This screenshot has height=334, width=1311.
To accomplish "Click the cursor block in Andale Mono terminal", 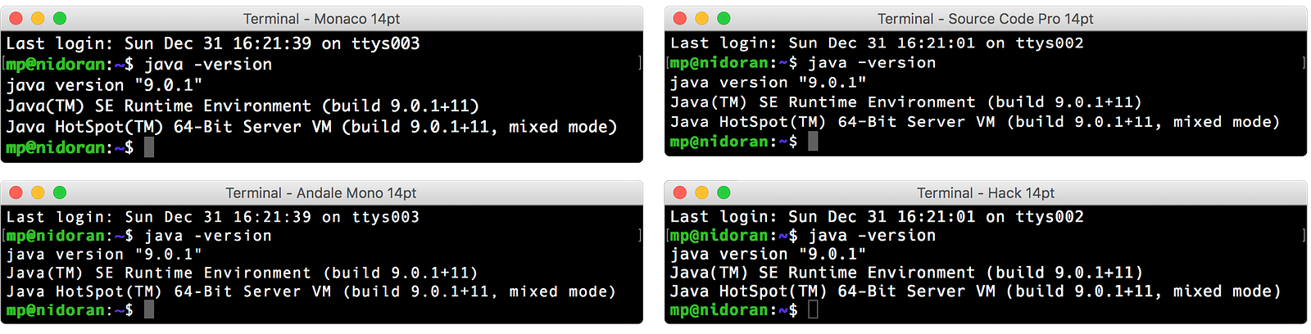I will pos(149,309).
